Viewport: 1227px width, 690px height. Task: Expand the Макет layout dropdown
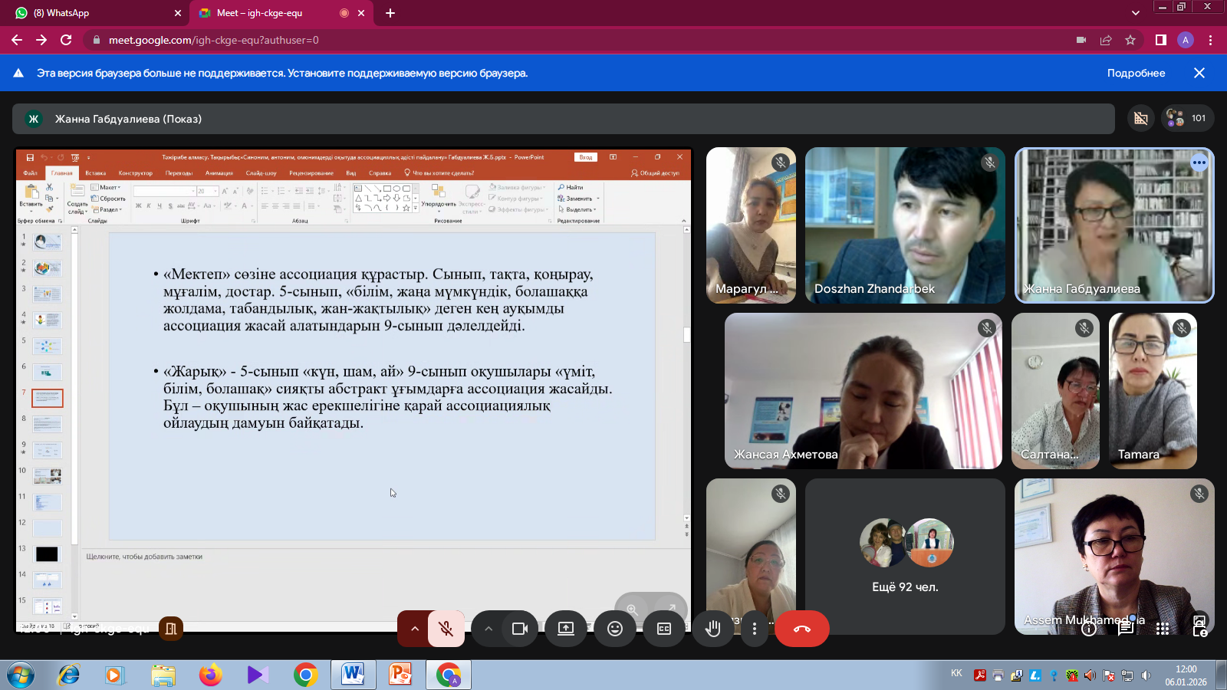112,187
